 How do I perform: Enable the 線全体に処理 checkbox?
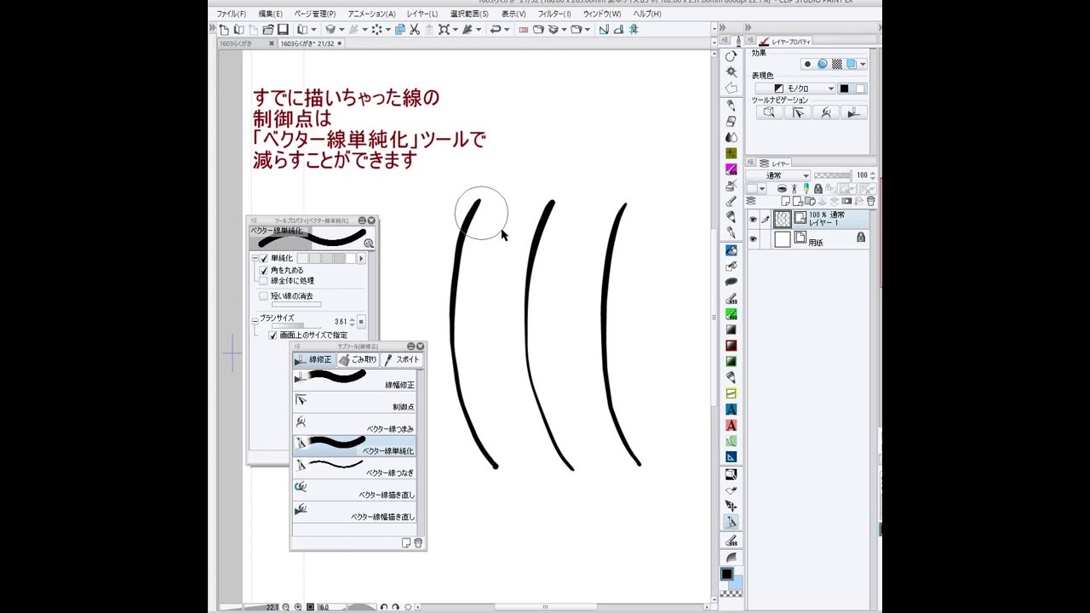tap(264, 280)
